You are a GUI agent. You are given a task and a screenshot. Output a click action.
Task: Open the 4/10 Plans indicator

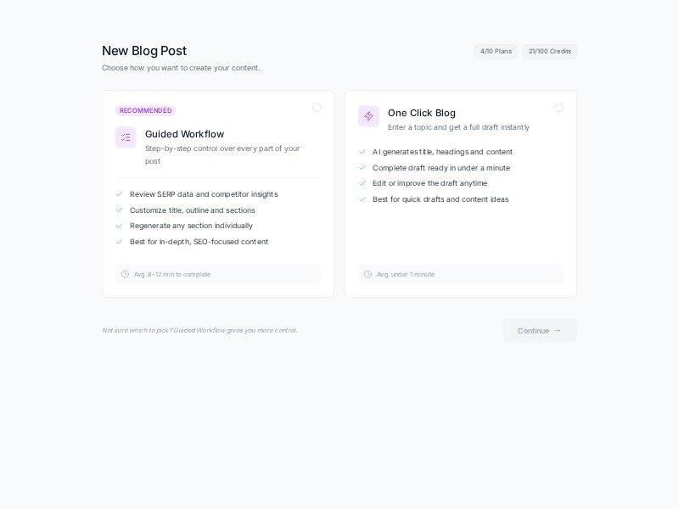pos(495,51)
